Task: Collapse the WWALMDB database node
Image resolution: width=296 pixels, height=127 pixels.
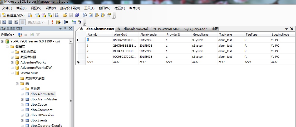Action: click(12, 73)
